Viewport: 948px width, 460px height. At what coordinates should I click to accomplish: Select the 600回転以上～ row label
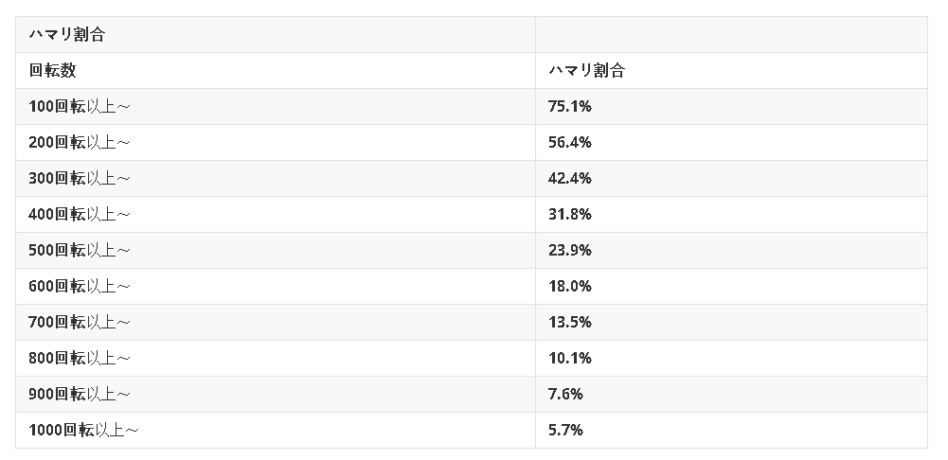tap(80, 287)
